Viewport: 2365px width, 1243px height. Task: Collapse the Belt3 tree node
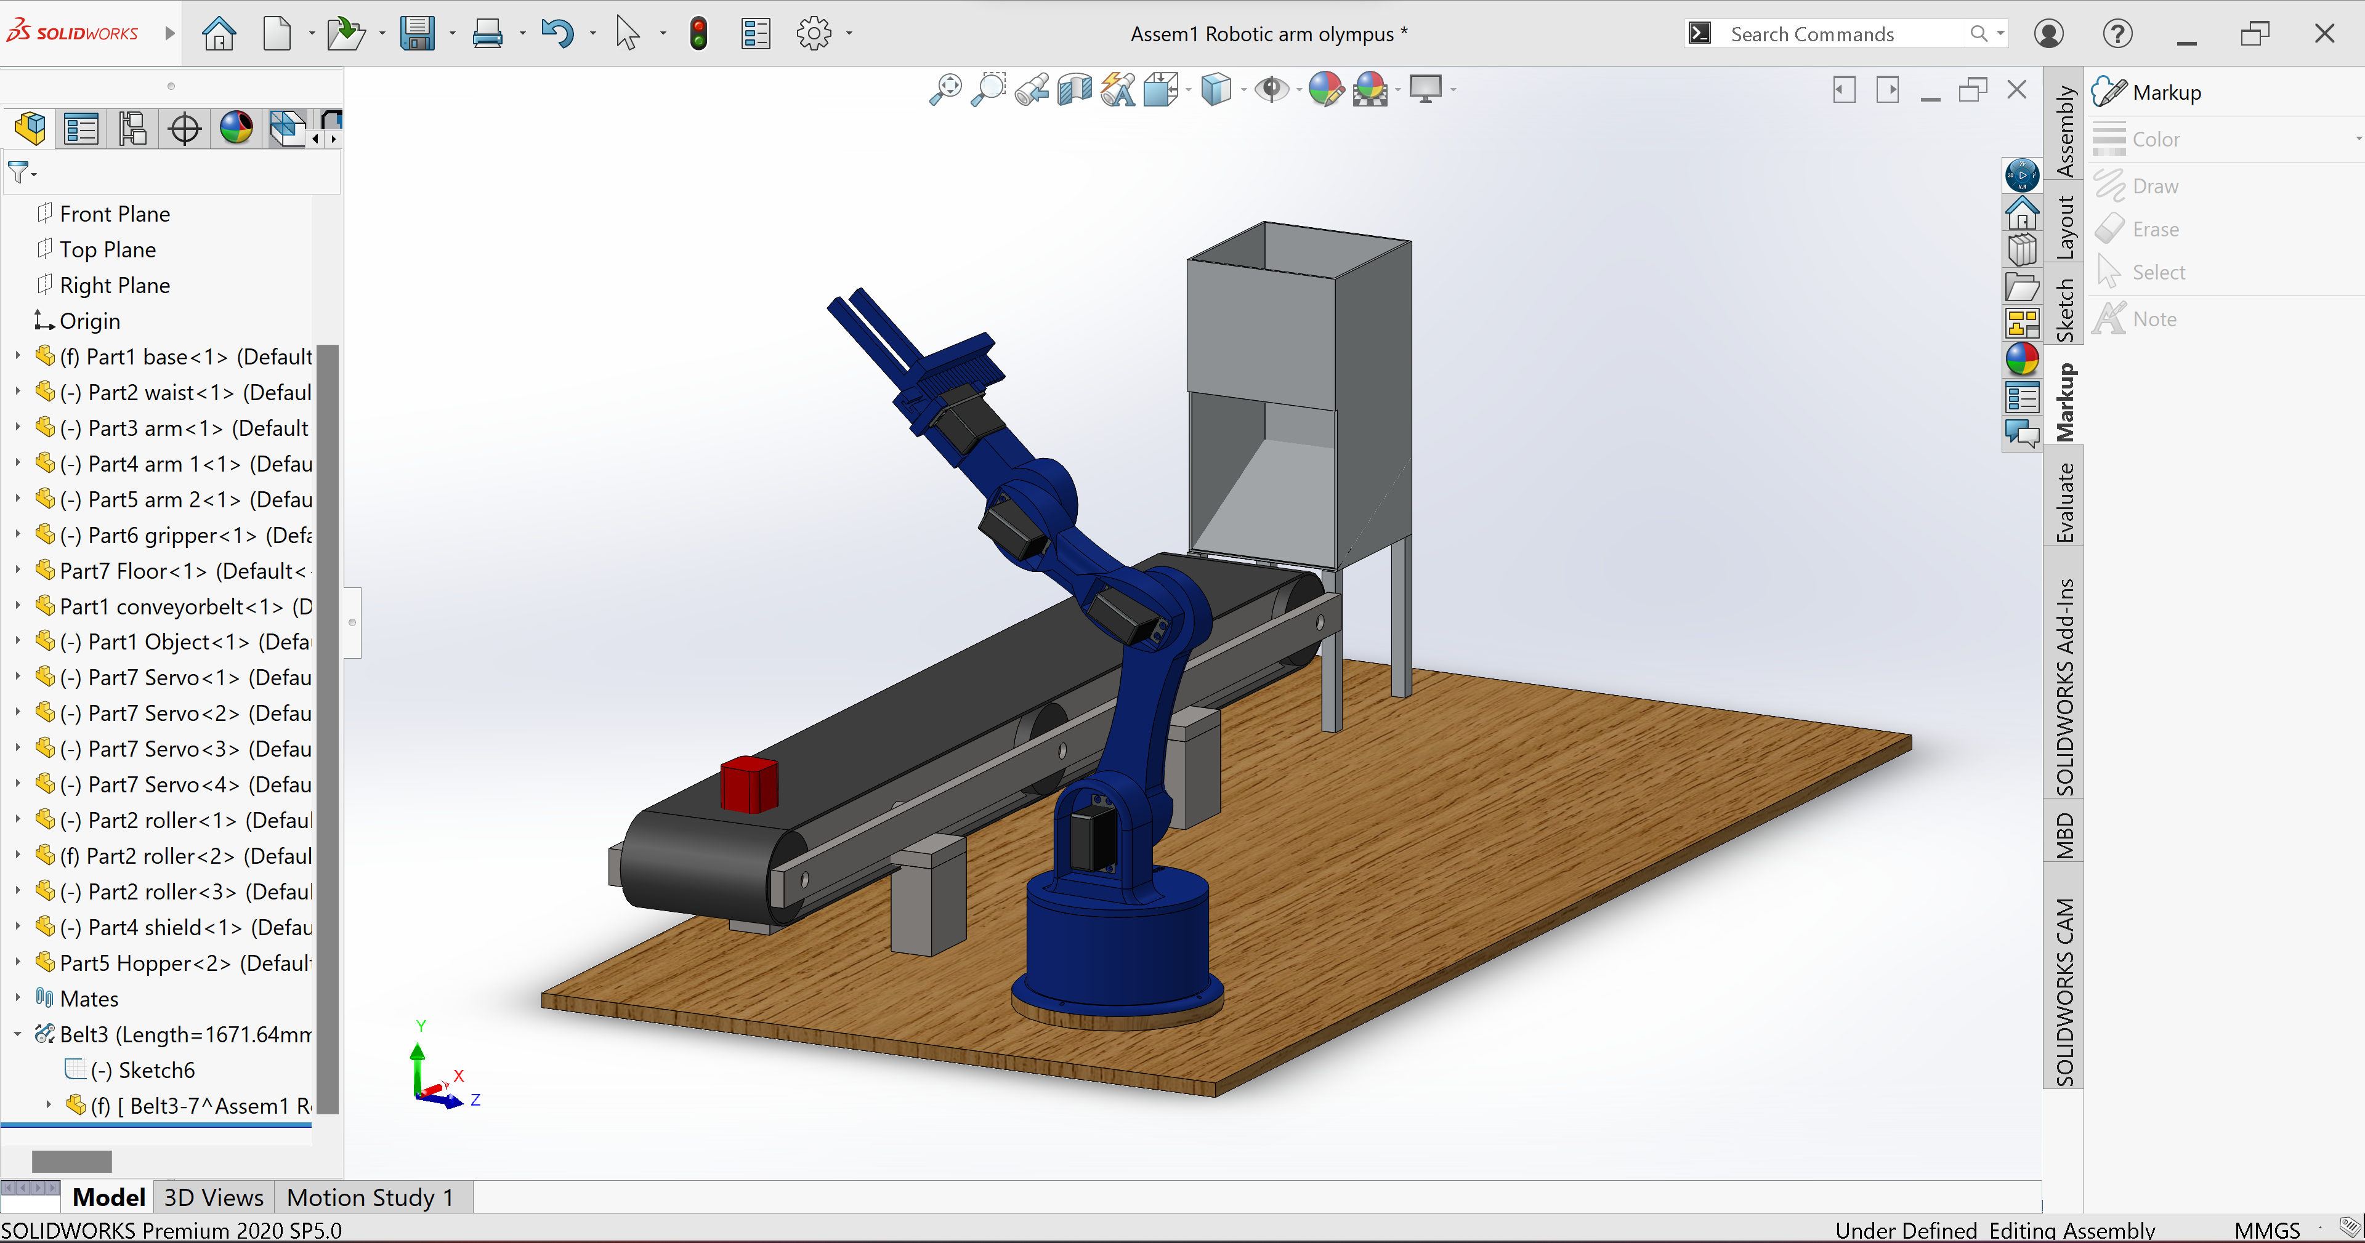[x=17, y=1034]
